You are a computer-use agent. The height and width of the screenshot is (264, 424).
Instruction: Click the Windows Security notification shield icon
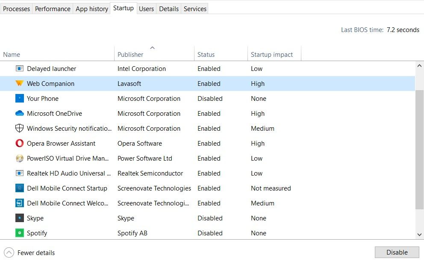click(x=20, y=128)
